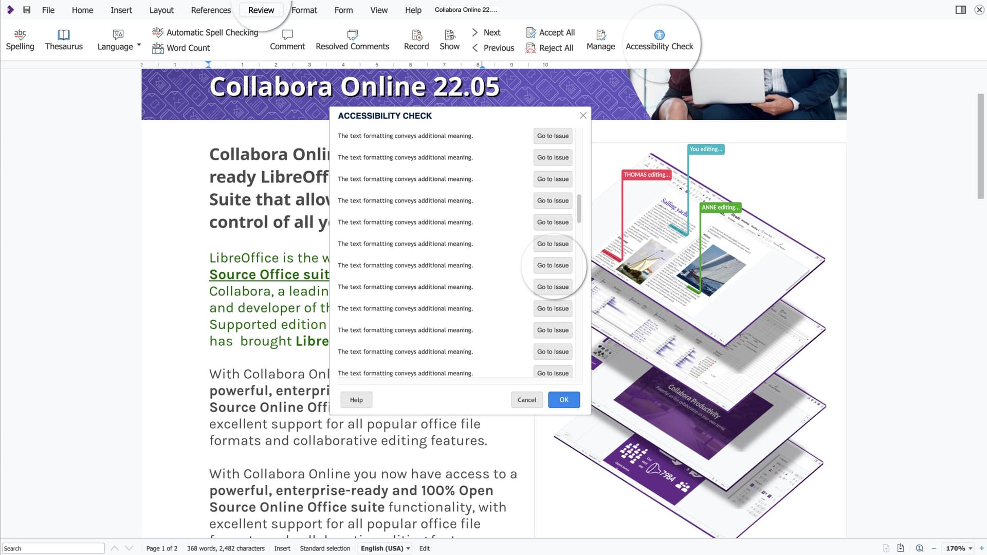Click the document vertical scrollbar
The image size is (987, 555).
pyautogui.click(x=981, y=146)
